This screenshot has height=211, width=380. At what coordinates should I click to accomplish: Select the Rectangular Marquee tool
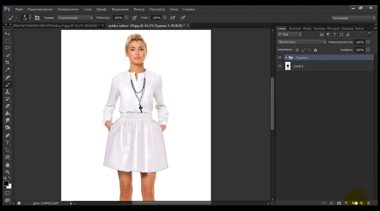coord(8,41)
